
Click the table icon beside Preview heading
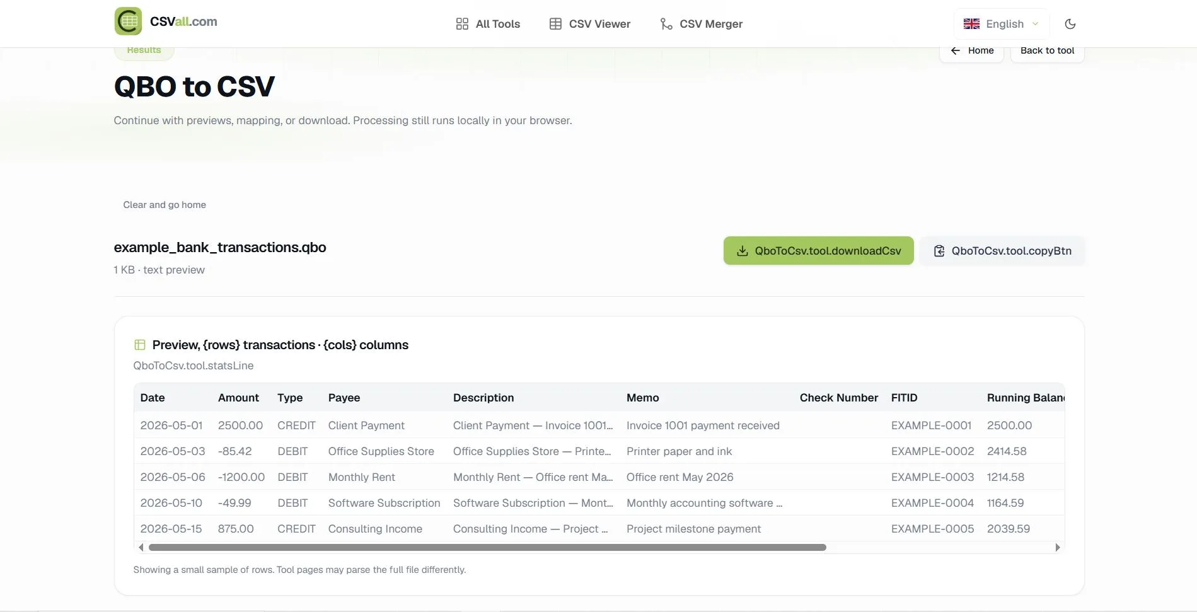tap(140, 345)
